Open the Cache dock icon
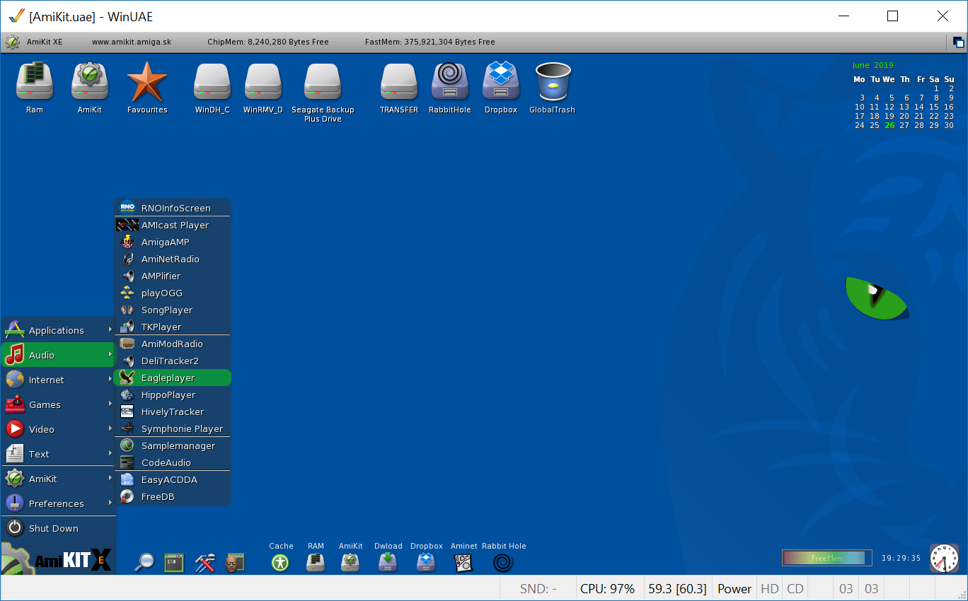Viewport: 968px width, 601px height. (281, 562)
